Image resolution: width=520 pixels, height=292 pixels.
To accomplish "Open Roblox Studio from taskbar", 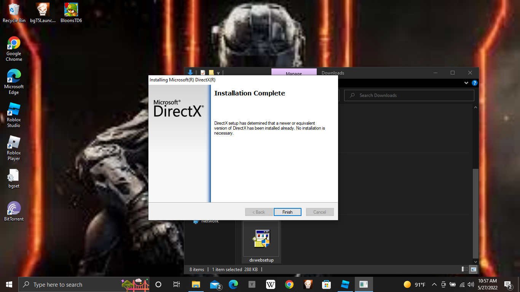I will click(345, 284).
